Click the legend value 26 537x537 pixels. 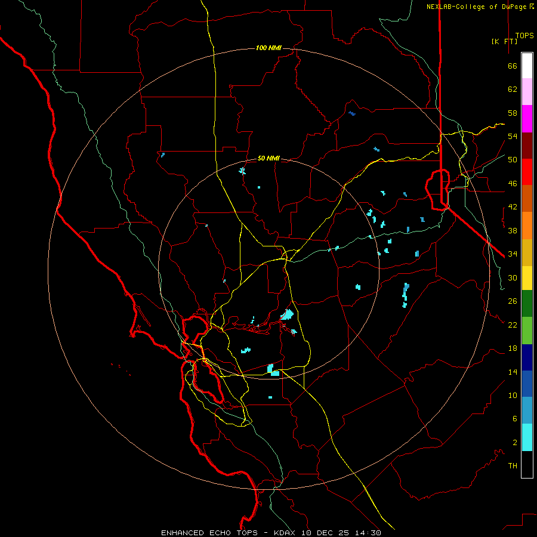513,301
